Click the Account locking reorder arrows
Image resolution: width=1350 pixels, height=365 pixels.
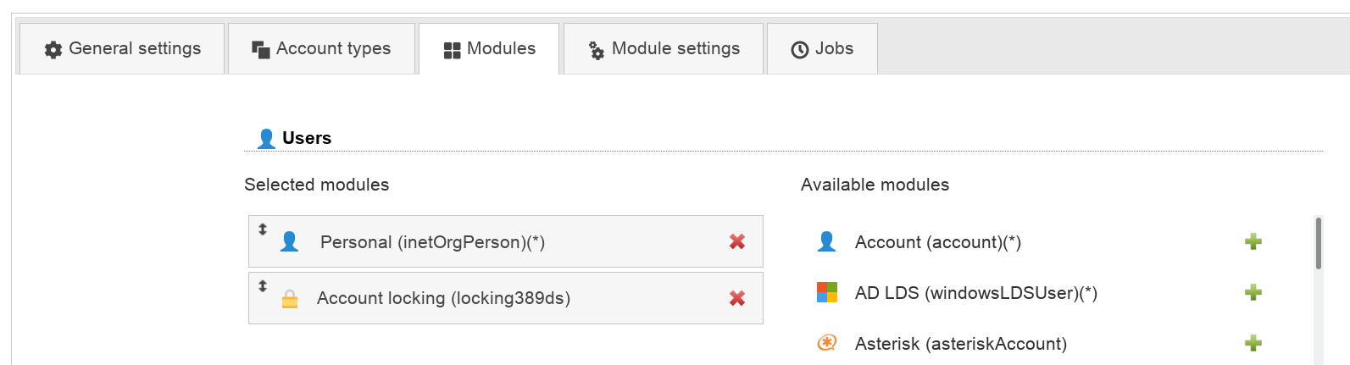[x=263, y=286]
